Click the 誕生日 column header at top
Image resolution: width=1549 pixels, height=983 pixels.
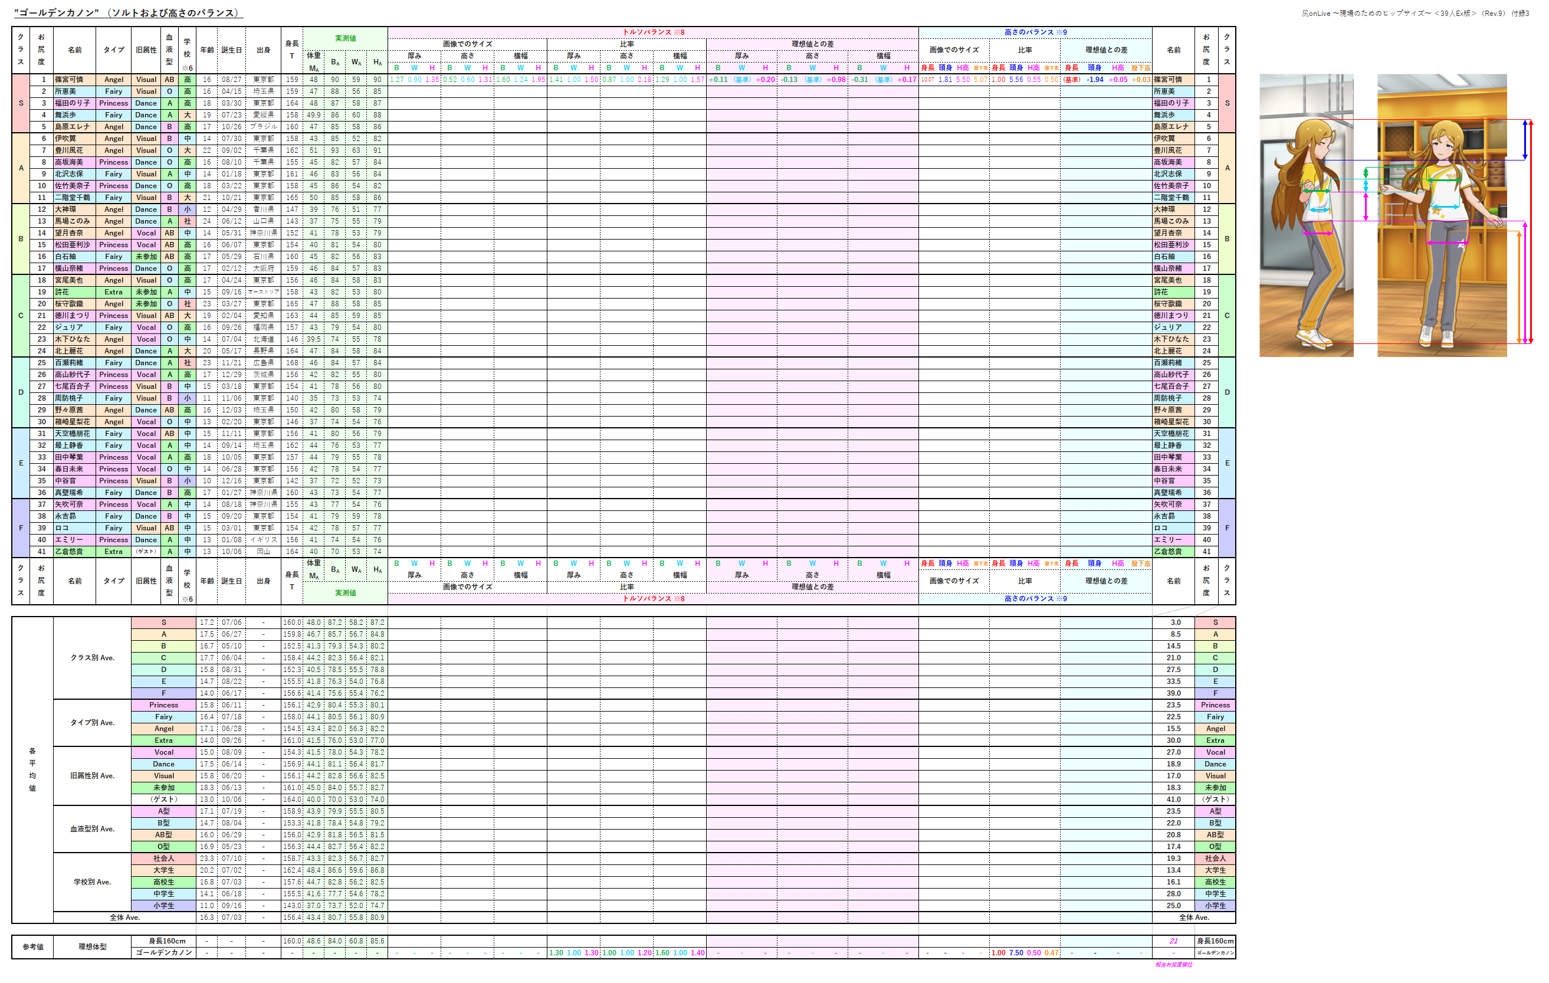tap(231, 50)
